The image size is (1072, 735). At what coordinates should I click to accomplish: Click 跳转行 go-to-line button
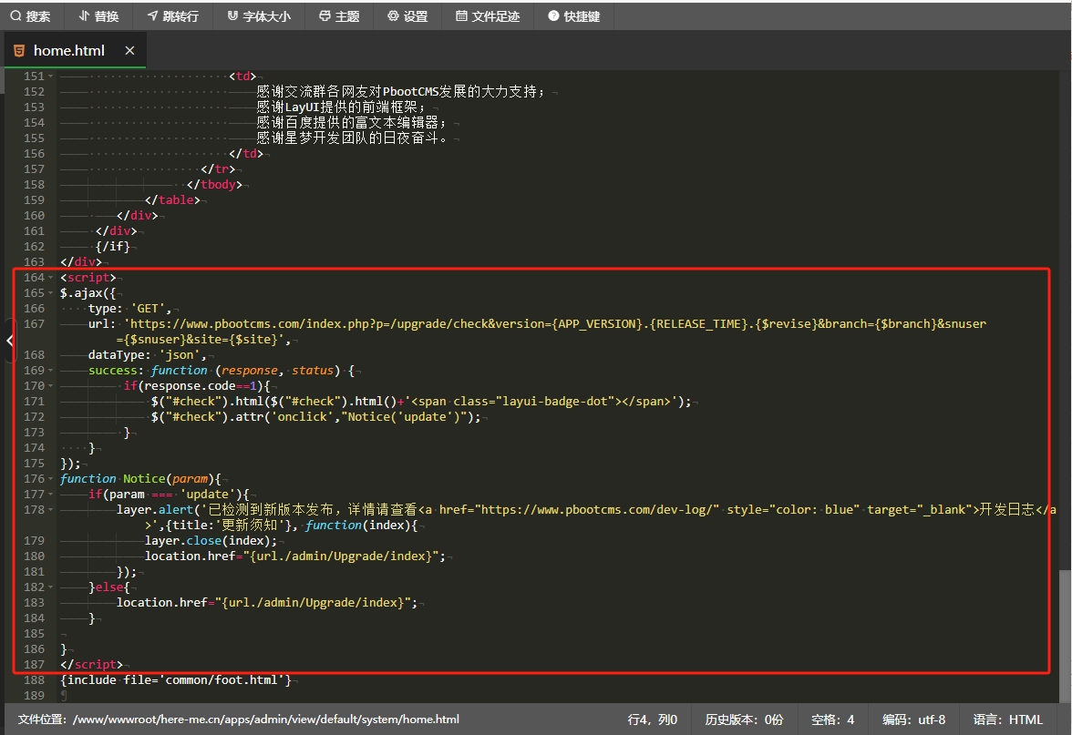point(173,16)
